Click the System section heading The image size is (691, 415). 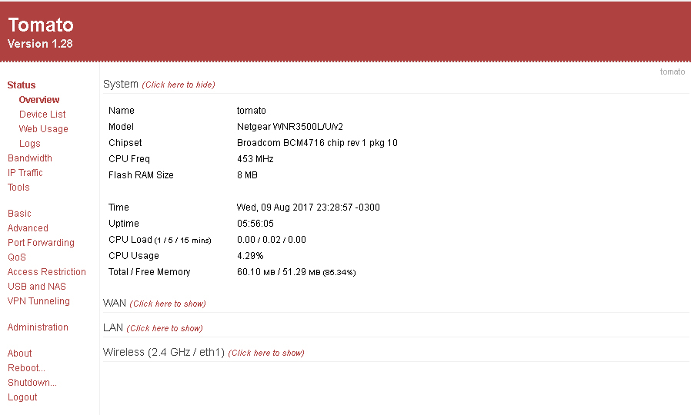pyautogui.click(x=121, y=84)
